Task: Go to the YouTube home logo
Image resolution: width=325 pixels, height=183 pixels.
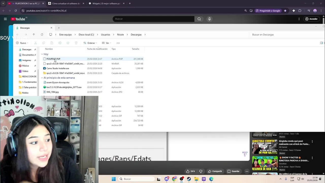Action: (x=18, y=19)
